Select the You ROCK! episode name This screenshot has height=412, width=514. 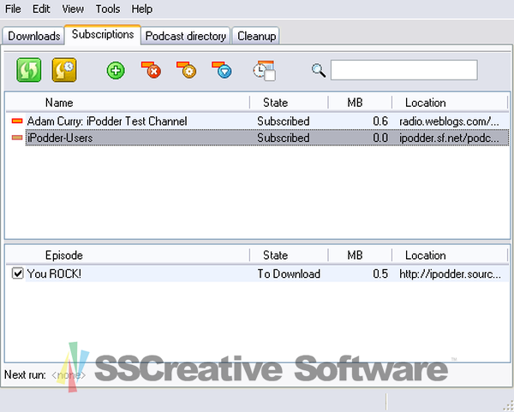coord(54,274)
